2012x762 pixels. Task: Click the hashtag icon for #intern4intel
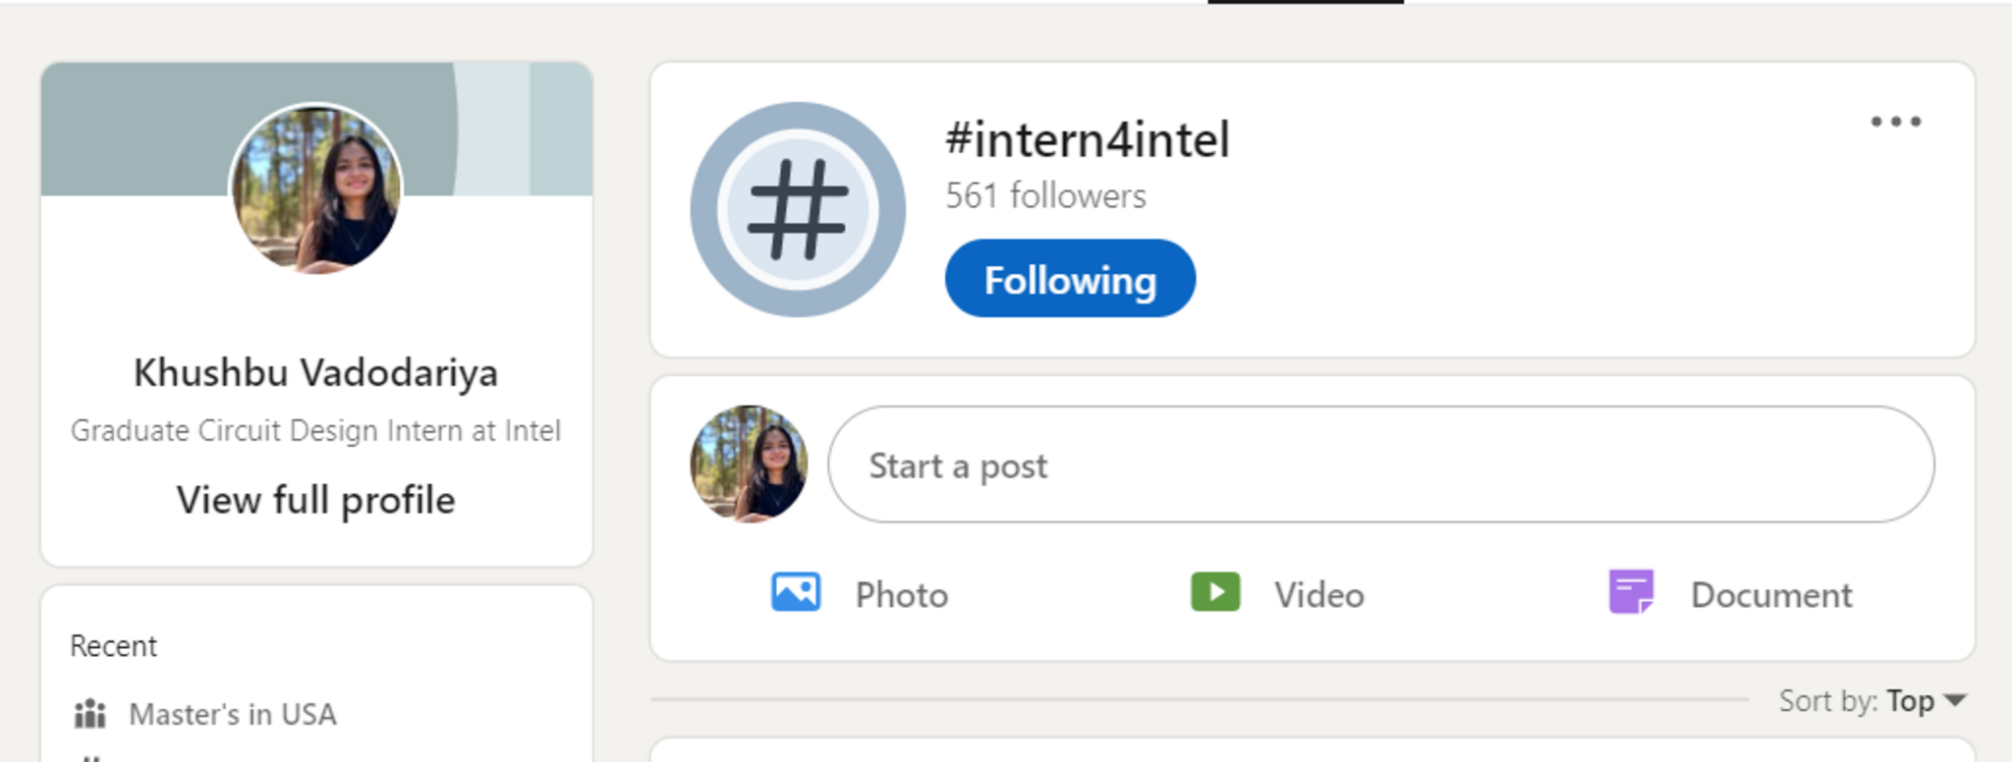(x=797, y=209)
